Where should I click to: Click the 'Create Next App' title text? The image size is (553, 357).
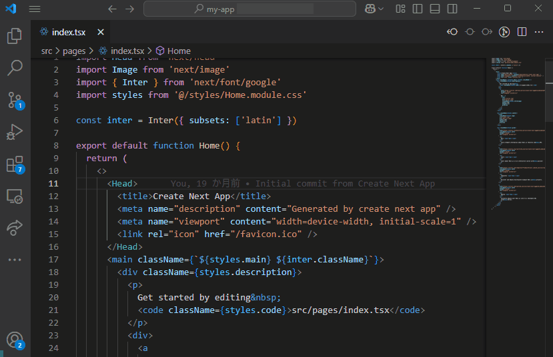click(191, 196)
